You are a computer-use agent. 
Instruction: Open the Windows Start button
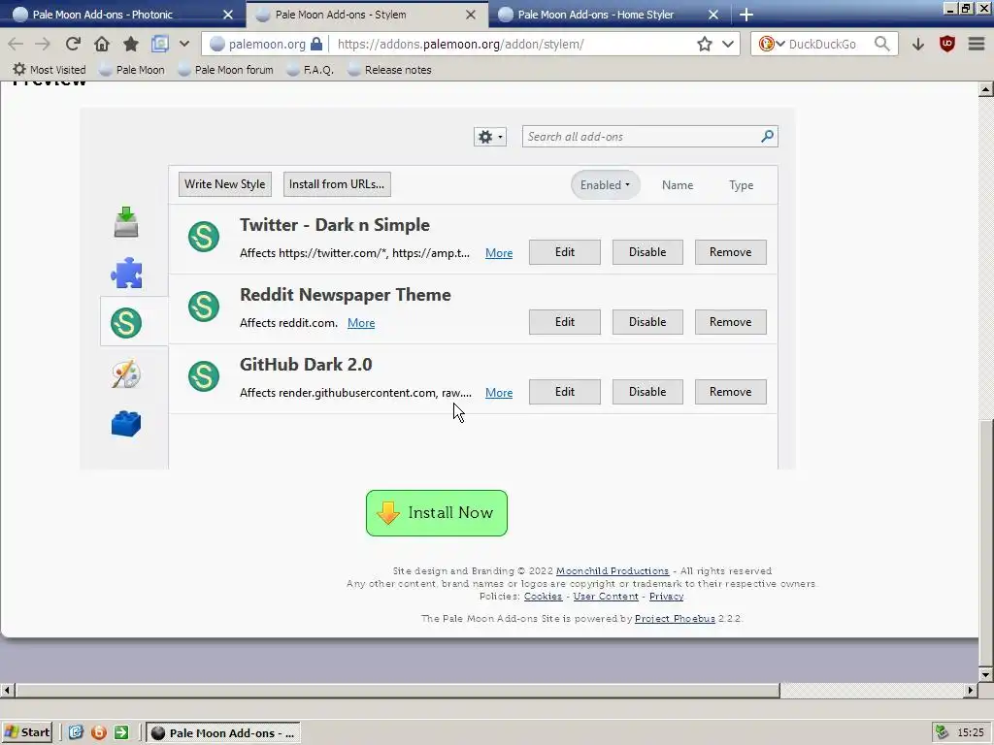(26, 732)
